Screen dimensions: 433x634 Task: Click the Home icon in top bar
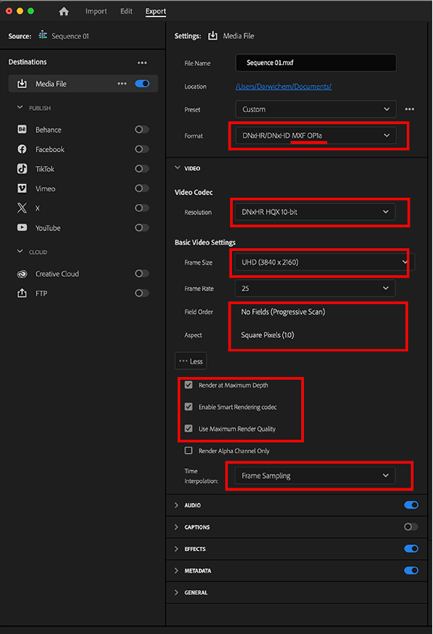(64, 12)
